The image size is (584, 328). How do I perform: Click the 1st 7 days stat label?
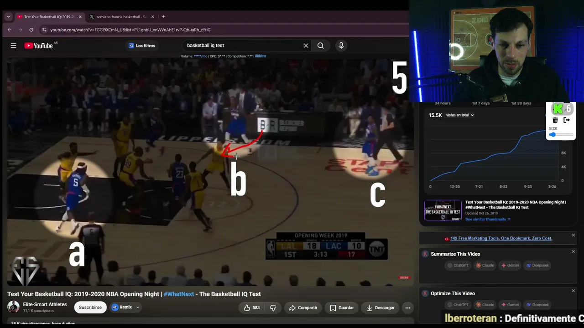pos(481,103)
